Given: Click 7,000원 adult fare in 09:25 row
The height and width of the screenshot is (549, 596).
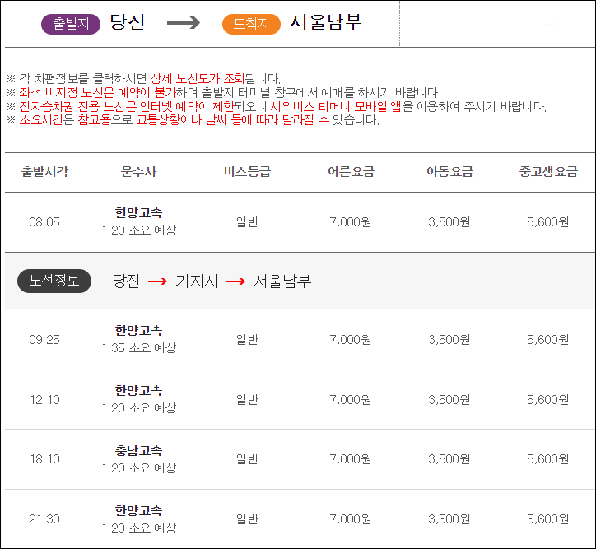Looking at the screenshot, I should 351,340.
